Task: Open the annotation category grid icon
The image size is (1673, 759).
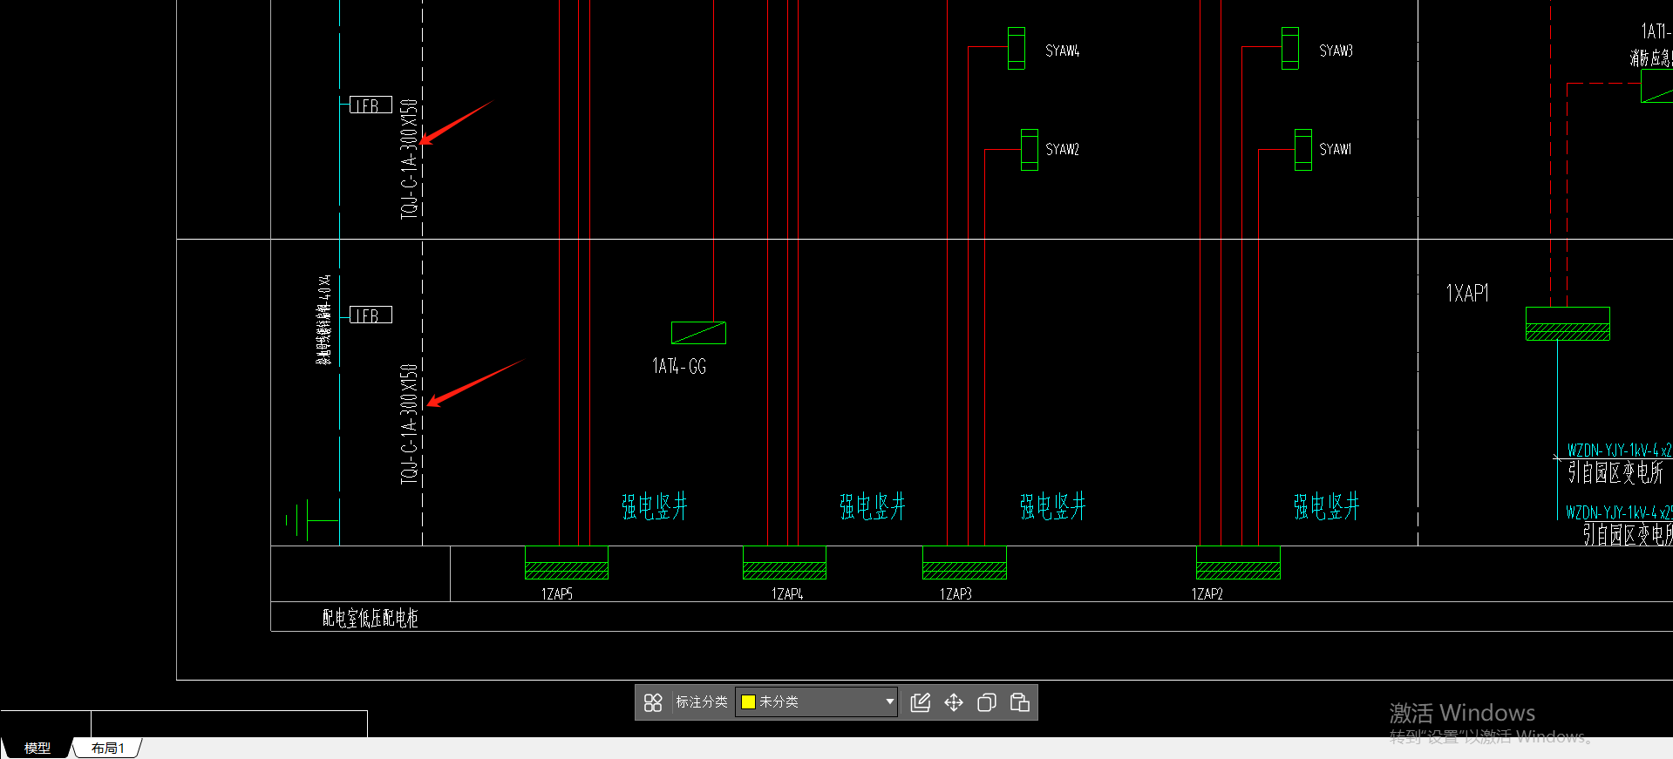Action: pyautogui.click(x=653, y=702)
